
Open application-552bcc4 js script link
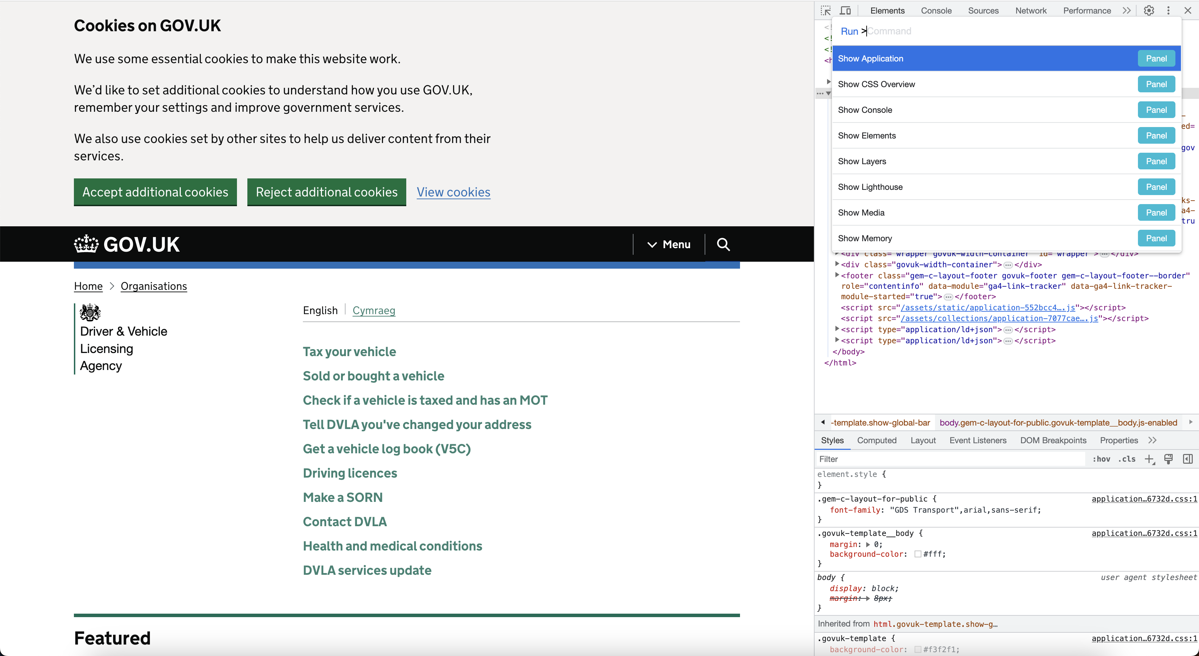pyautogui.click(x=988, y=307)
